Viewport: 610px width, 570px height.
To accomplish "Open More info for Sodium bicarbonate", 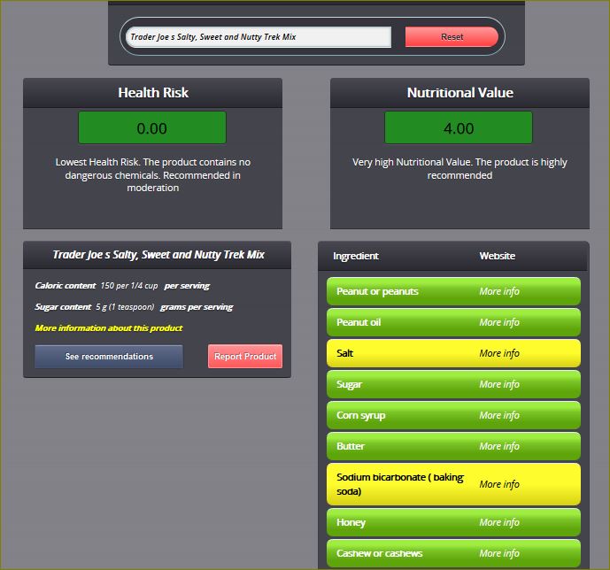I will click(499, 484).
